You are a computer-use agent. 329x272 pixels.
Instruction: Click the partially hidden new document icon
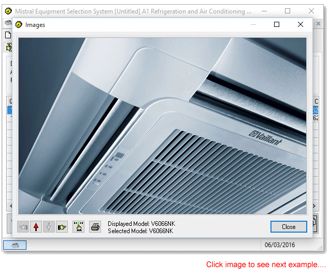8,35
